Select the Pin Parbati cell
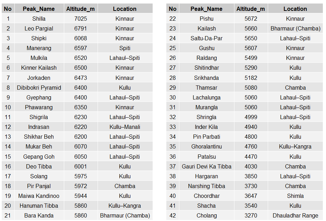 (x=206, y=137)
